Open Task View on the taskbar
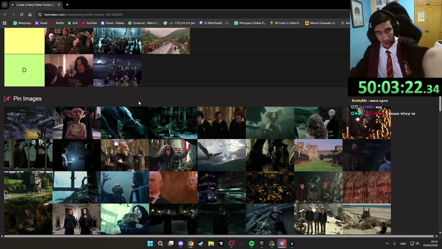Viewport: 442px width, 249px height. pos(171,243)
